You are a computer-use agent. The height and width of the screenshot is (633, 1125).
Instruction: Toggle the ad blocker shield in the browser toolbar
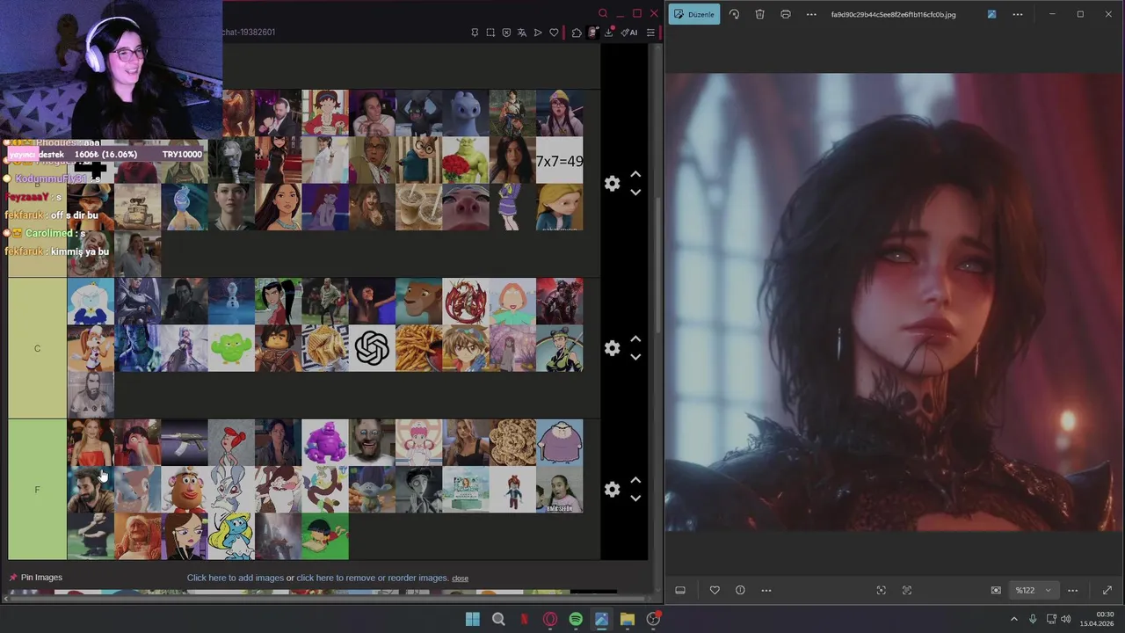click(x=506, y=33)
